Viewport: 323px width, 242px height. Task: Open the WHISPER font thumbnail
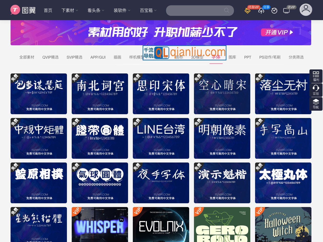point(100,225)
